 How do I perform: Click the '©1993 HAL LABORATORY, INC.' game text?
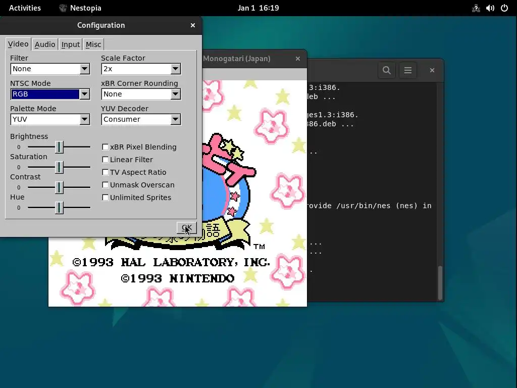point(171,262)
